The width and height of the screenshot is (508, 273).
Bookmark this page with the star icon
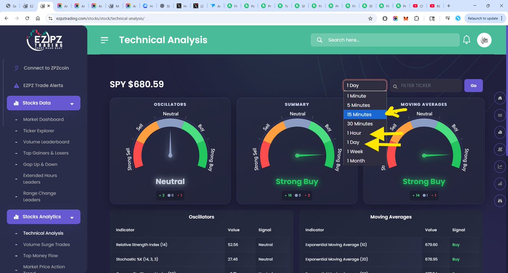[370, 18]
